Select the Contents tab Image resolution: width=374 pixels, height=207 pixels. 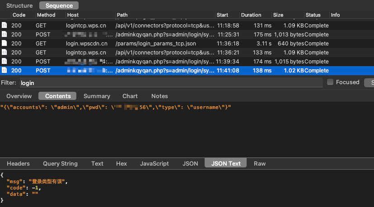pyautogui.click(x=57, y=96)
